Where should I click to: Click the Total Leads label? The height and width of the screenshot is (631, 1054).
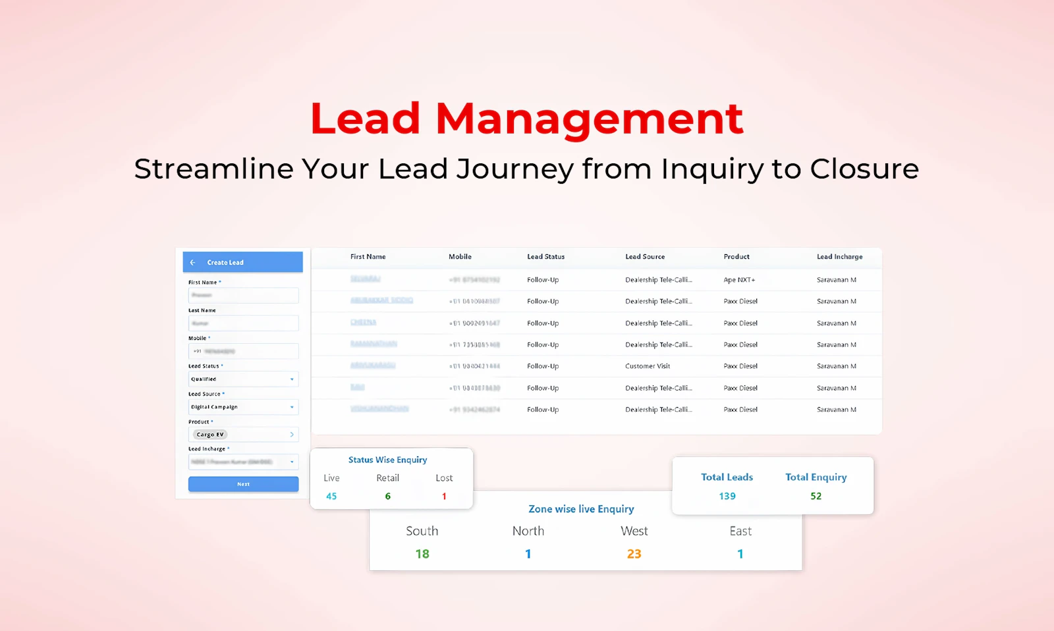pos(727,478)
